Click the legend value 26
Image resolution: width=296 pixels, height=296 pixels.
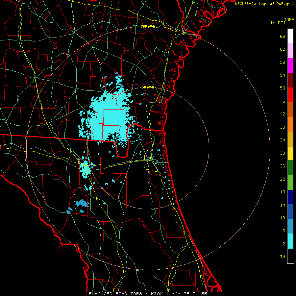coord(283,166)
